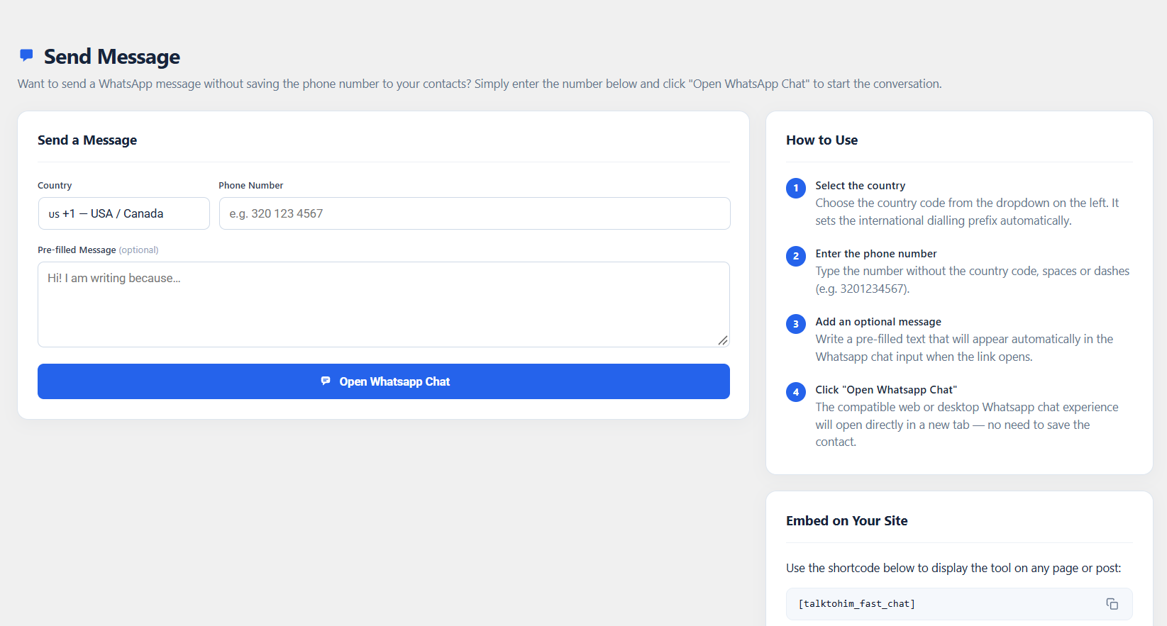
Task: Copy the talktohim_fast_chat shortcode
Action: click(x=1112, y=604)
